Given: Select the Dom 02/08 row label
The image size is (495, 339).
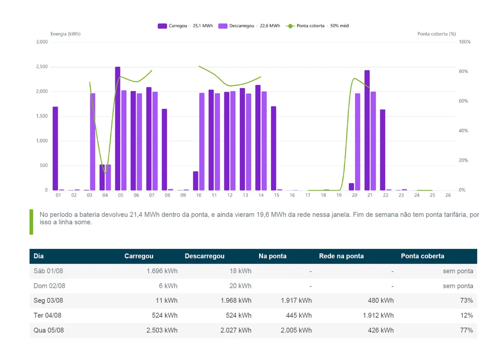Looking at the screenshot, I should click(49, 286).
